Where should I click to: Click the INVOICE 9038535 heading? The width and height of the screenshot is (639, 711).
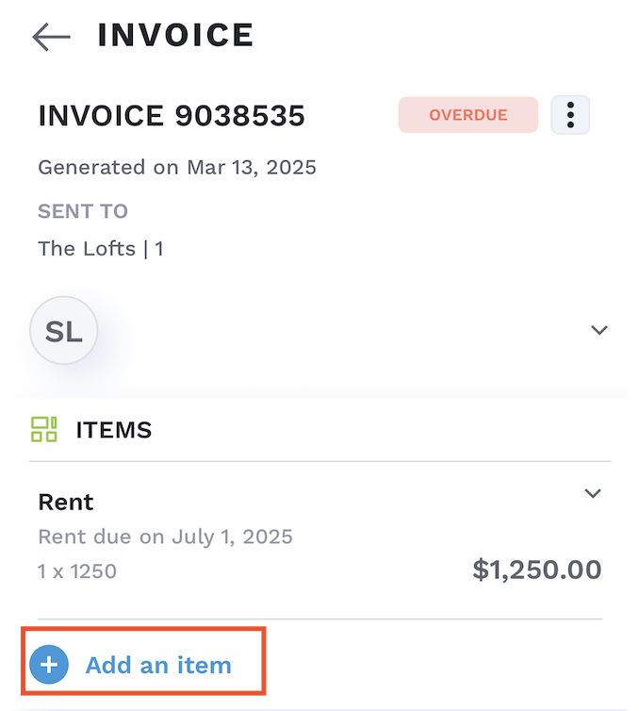[172, 116]
